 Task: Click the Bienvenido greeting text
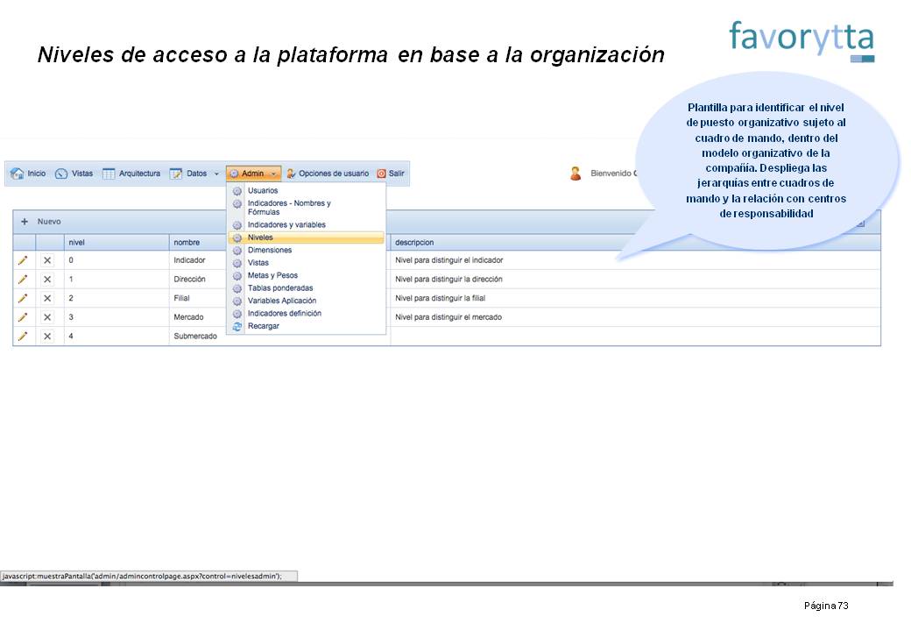click(613, 174)
